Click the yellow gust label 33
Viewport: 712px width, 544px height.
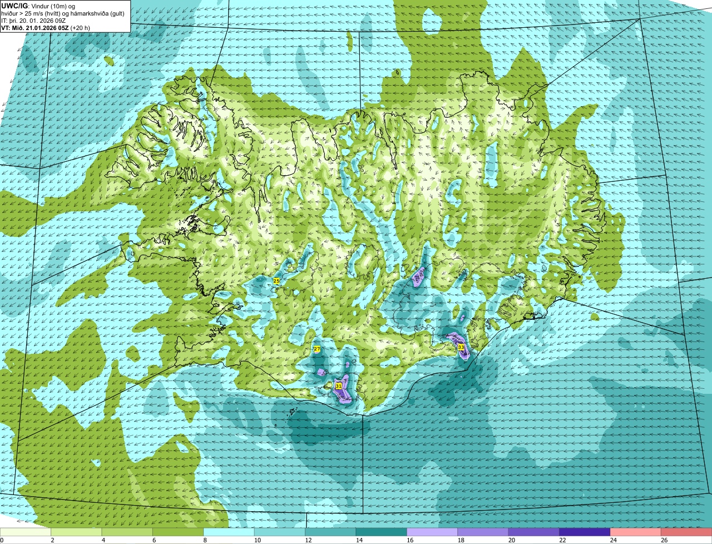pyautogui.click(x=461, y=348)
